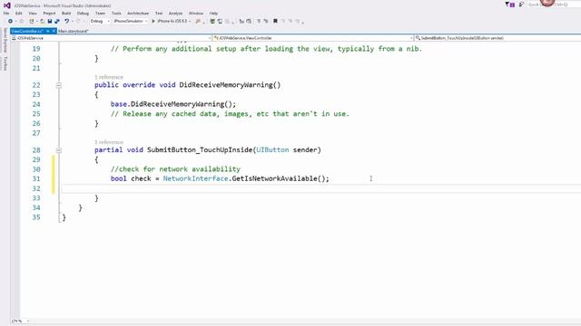Screen dimensions: 581x326
Task: Open the Window menu
Action: tap(196, 14)
